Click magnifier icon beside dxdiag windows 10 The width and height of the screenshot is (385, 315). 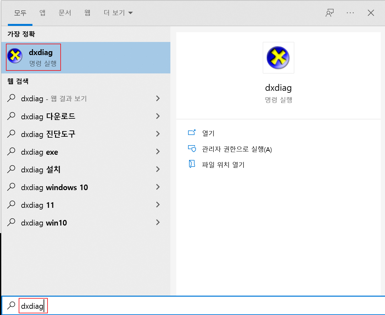click(11, 187)
